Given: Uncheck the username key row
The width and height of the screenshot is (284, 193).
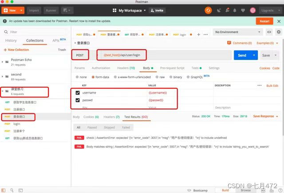Looking at the screenshot, I should click(x=78, y=93).
